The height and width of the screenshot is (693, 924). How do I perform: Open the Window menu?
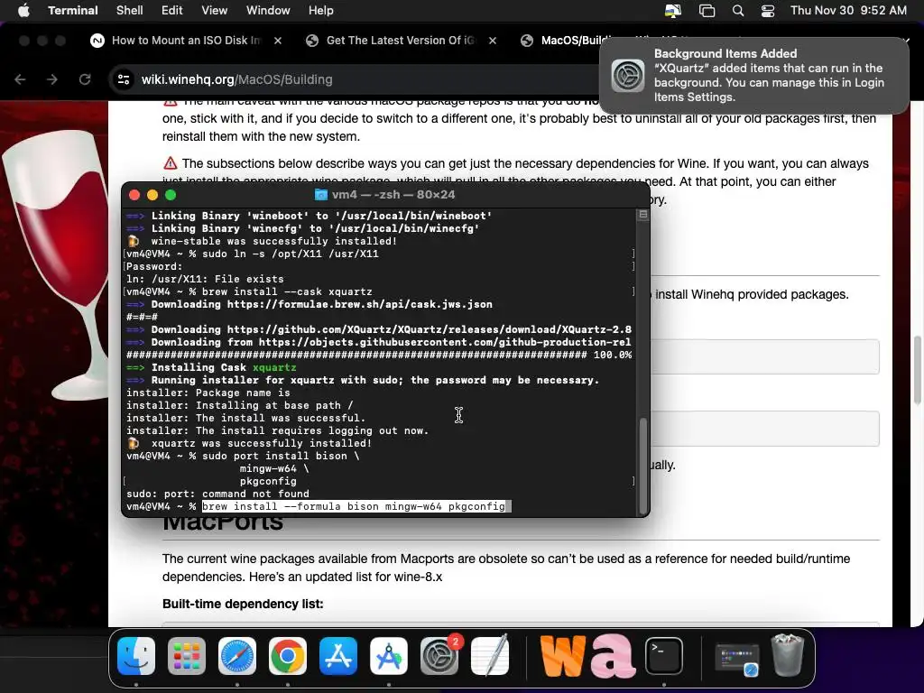[268, 10]
